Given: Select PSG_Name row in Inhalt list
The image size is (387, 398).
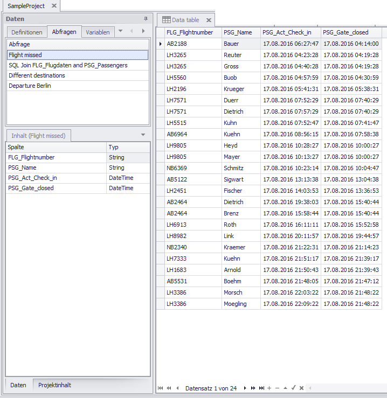Looking at the screenshot, I should [x=78, y=168].
